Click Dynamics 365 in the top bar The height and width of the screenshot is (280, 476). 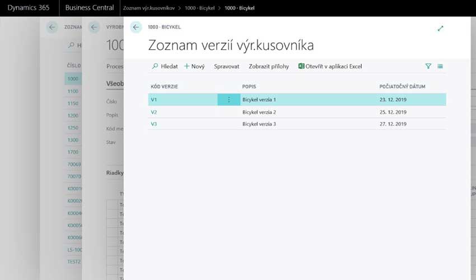28,8
